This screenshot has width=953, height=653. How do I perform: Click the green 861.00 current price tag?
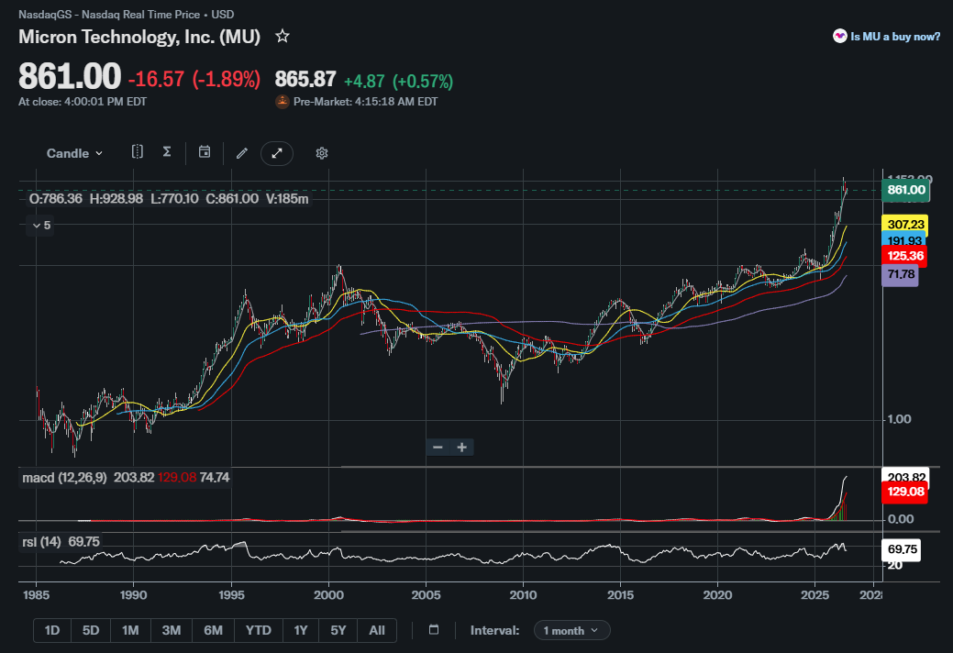coord(905,190)
